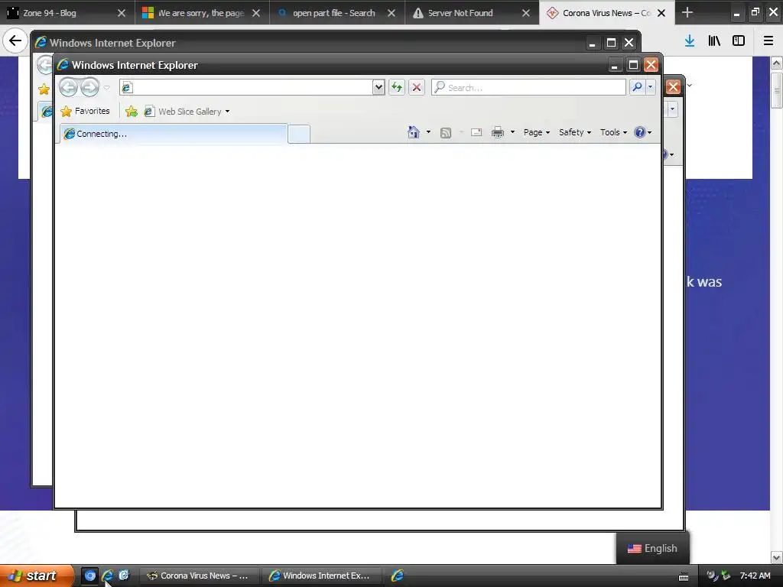This screenshot has height=587, width=783.
Task: Close the Zone 94 - Blog tab
Action: 122,13
